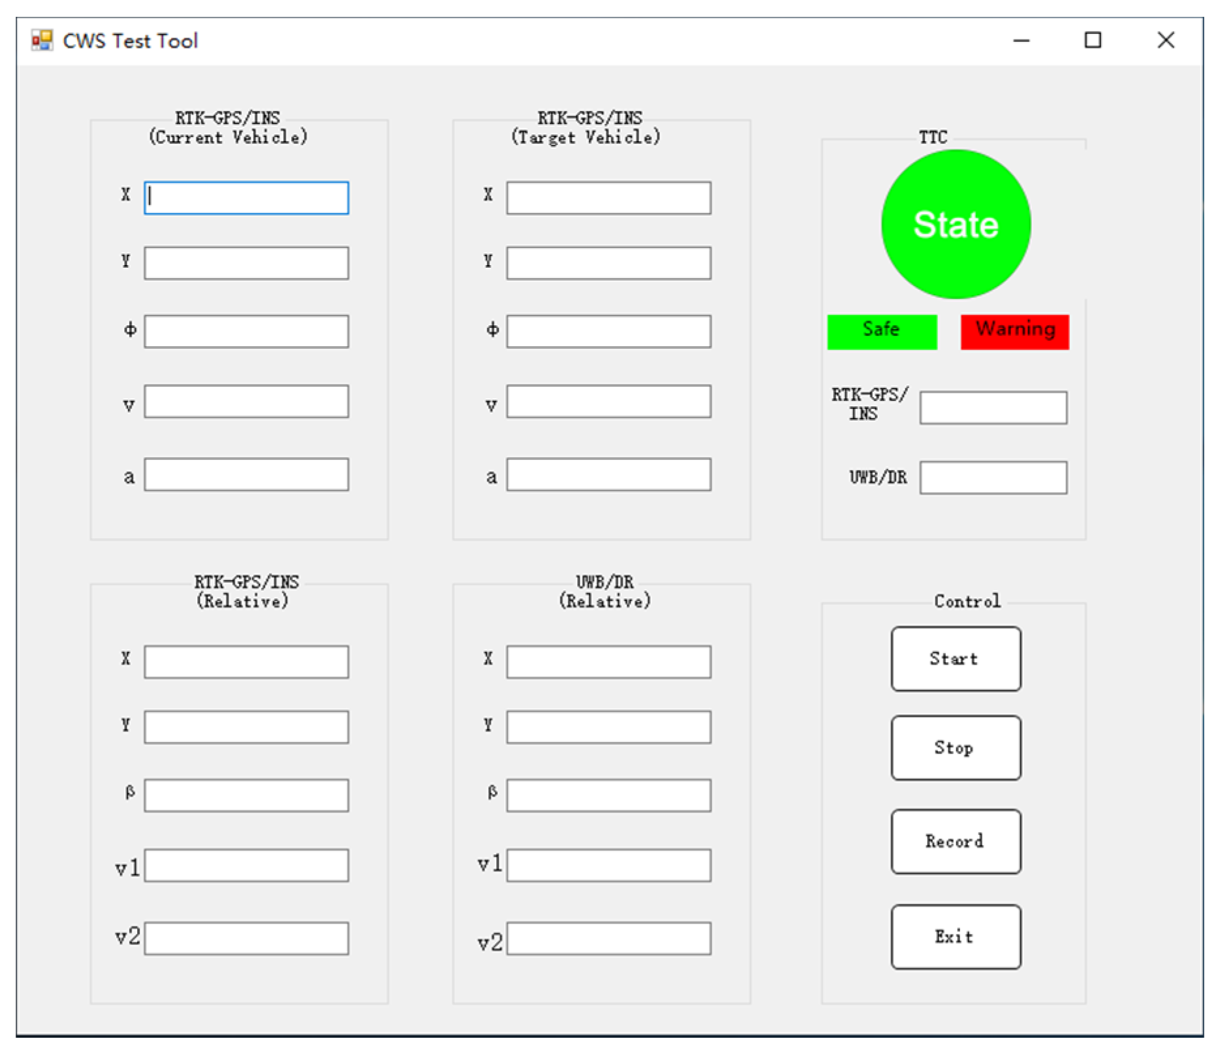This screenshot has width=1218, height=1056.
Task: Click the Current Vehicle Y input box
Action: click(x=246, y=263)
